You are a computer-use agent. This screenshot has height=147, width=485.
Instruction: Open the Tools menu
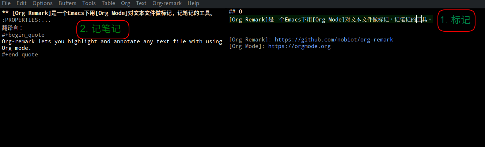click(x=89, y=3)
